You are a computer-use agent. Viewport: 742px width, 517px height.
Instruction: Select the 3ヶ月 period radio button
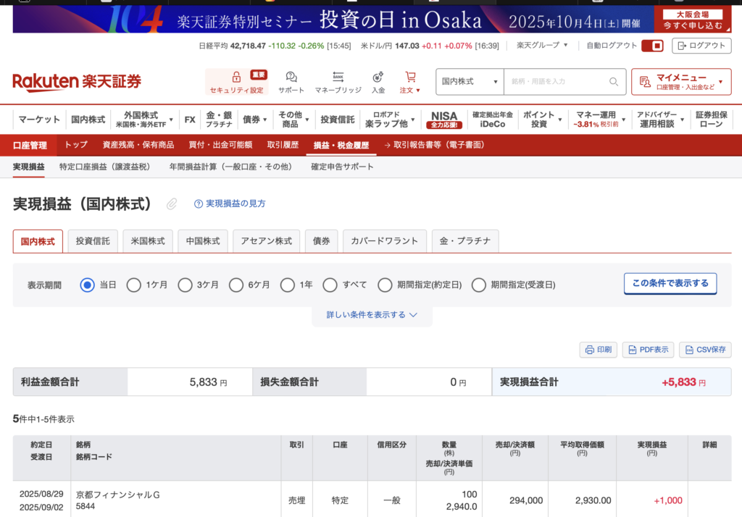pyautogui.click(x=185, y=285)
